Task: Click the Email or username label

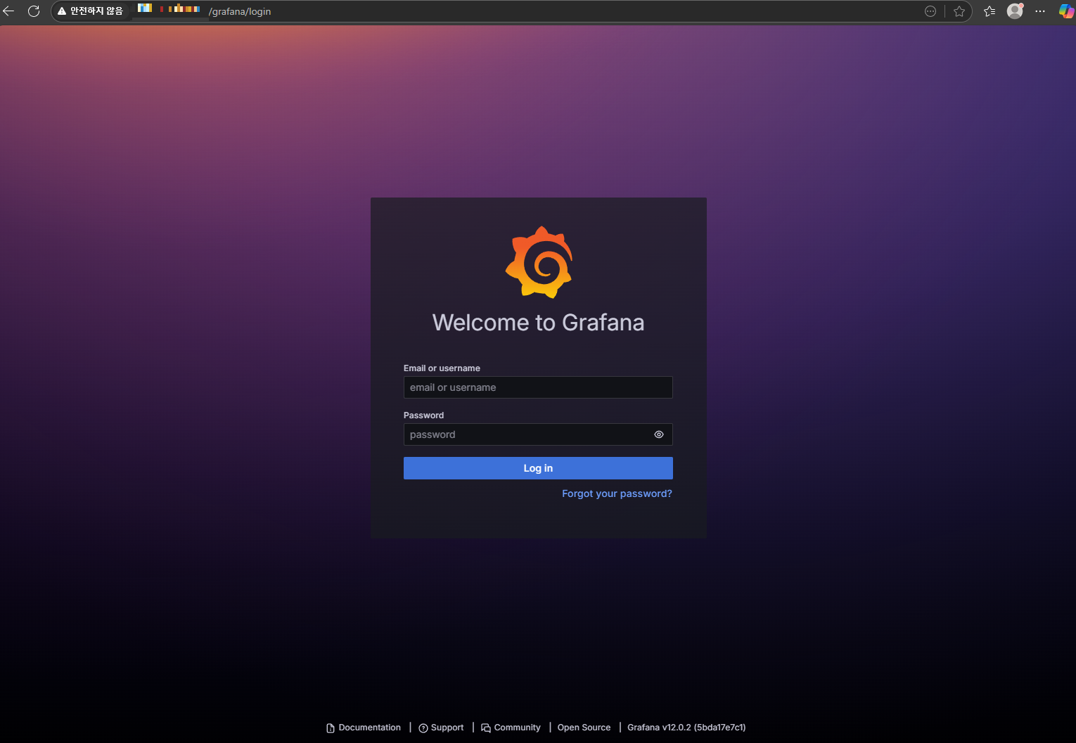Action: (442, 368)
